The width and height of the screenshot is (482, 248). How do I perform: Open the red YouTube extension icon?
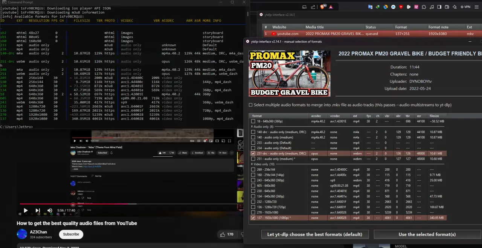coord(401,7)
